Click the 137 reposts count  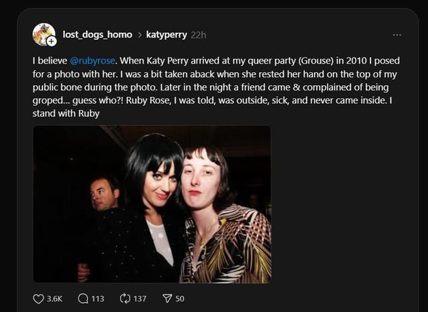(140, 299)
